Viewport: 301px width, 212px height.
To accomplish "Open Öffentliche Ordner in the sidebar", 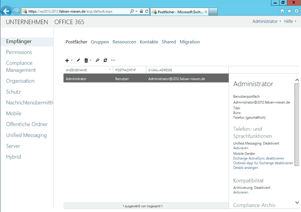I will click(x=27, y=125).
